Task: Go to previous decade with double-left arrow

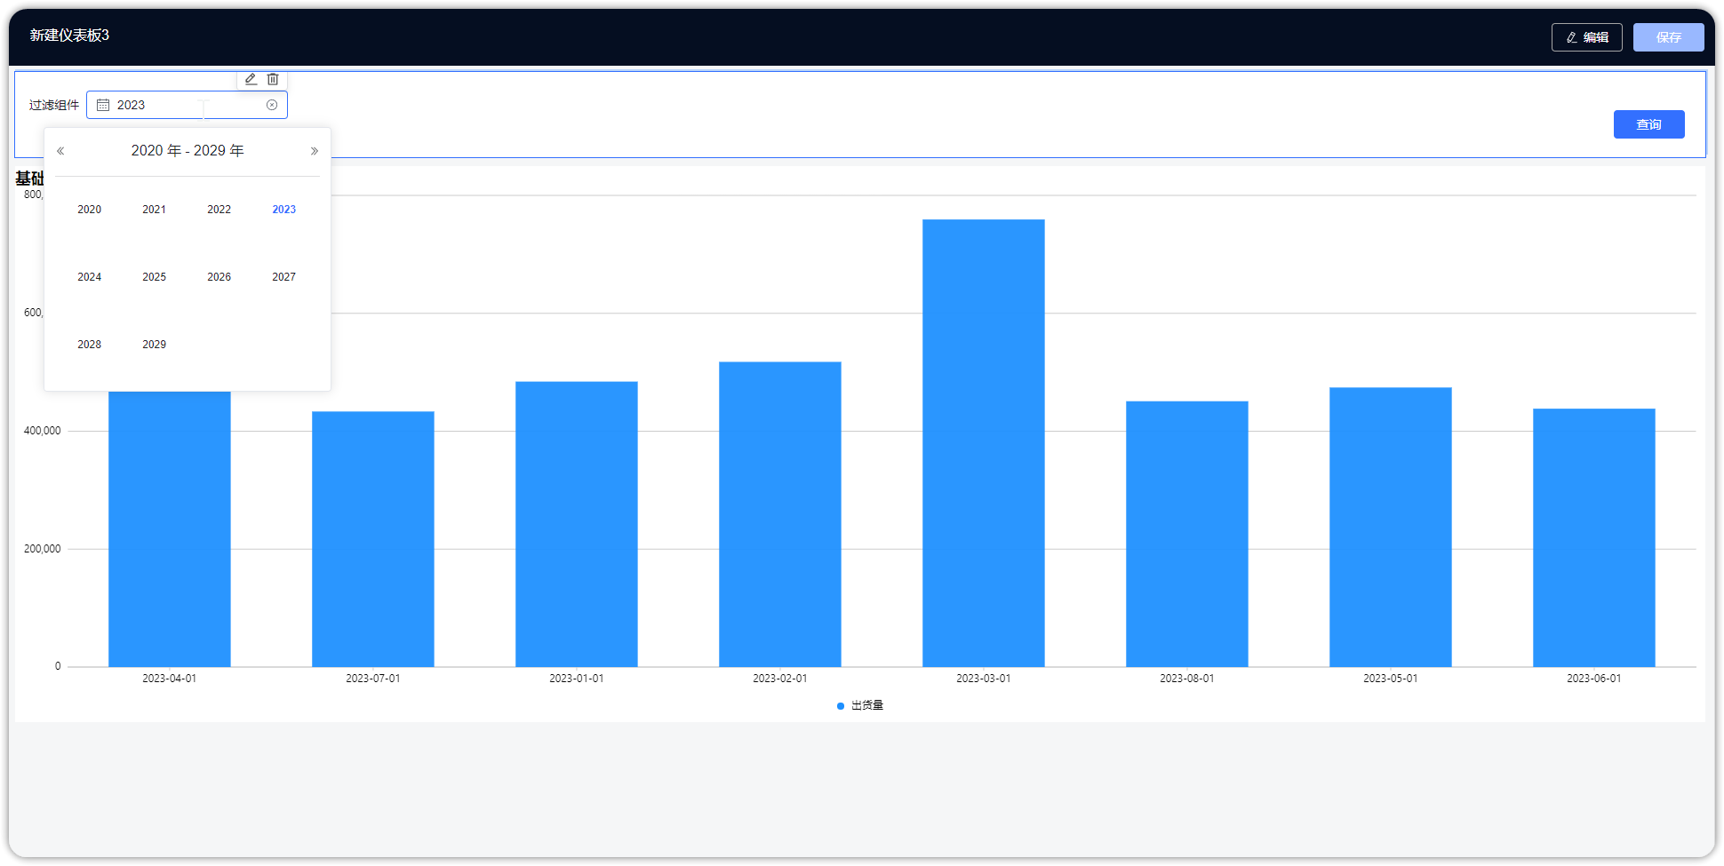Action: point(60,151)
